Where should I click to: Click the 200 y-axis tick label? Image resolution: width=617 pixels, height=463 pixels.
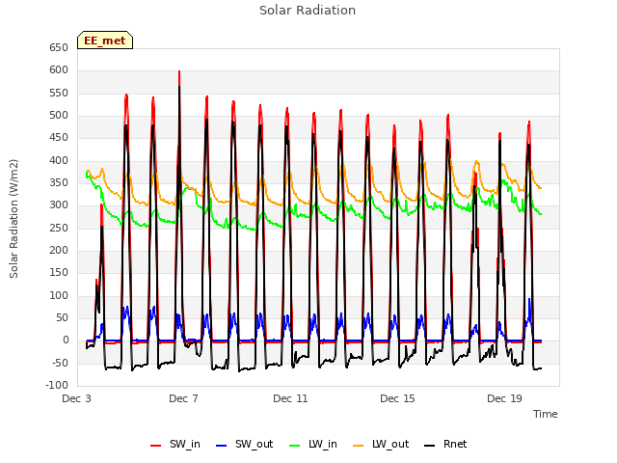(59, 251)
